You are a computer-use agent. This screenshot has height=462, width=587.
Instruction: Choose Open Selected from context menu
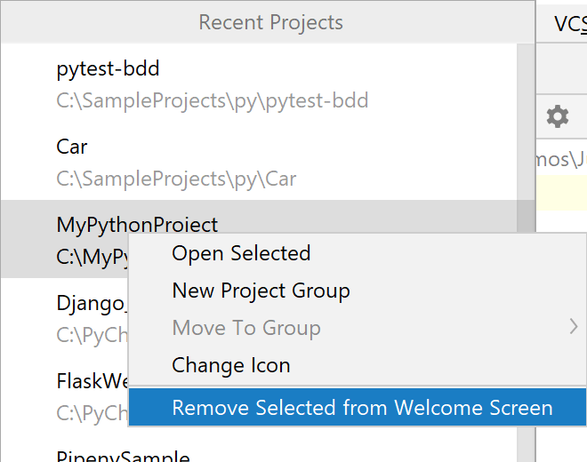coord(241,253)
